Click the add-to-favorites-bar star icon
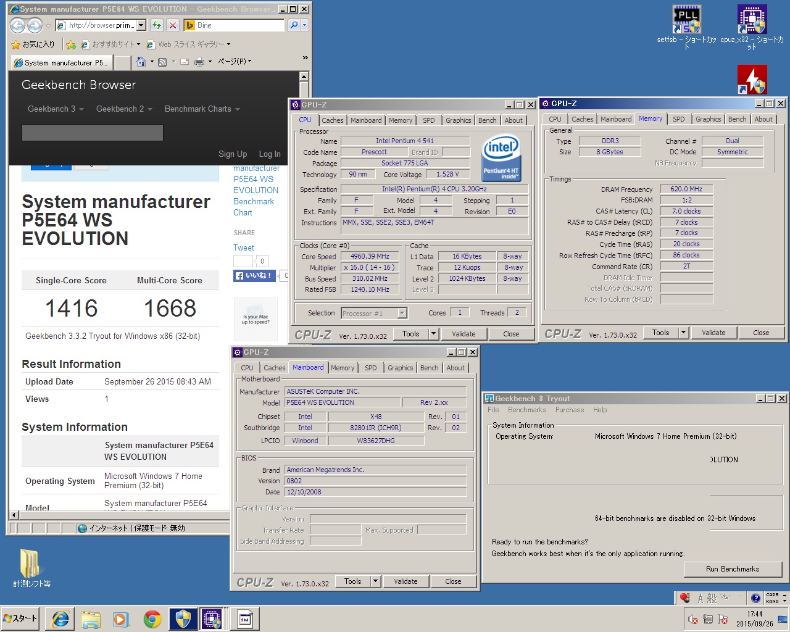 (x=71, y=44)
